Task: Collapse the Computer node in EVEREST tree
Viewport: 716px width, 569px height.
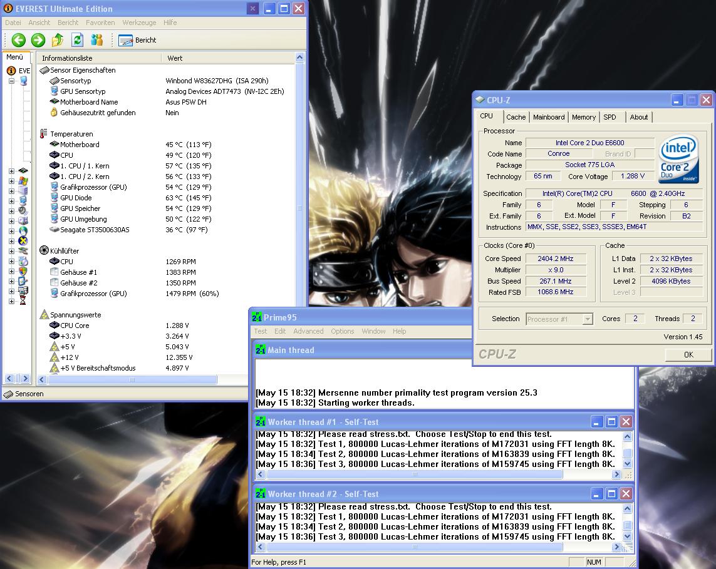Action: pyautogui.click(x=11, y=81)
